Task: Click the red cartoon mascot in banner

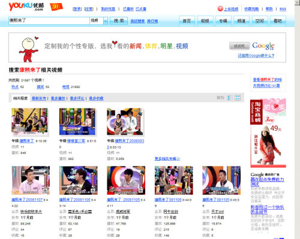Action: pyautogui.click(x=29, y=49)
